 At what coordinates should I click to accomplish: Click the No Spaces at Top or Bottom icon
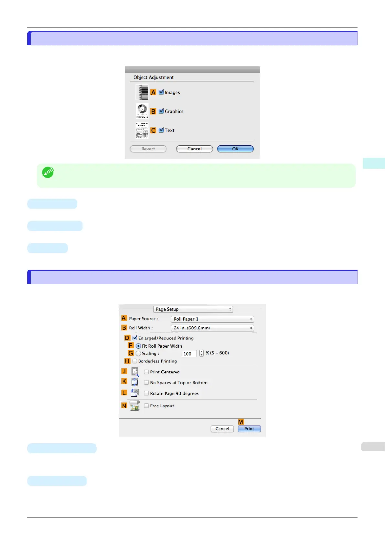tap(135, 382)
